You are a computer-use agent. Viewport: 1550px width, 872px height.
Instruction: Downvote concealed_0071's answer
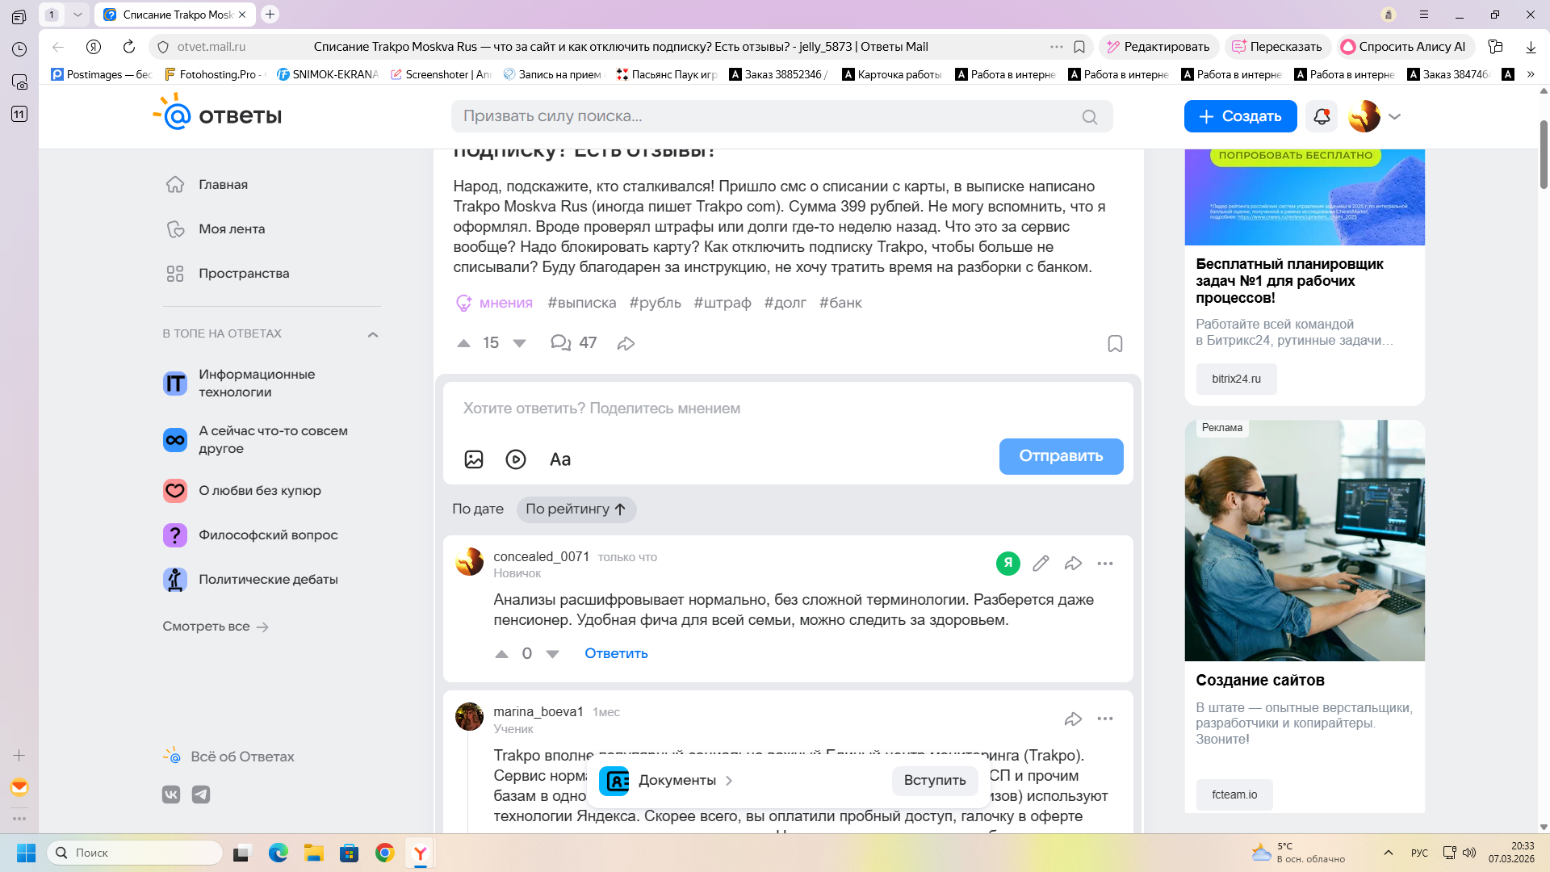pos(552,654)
